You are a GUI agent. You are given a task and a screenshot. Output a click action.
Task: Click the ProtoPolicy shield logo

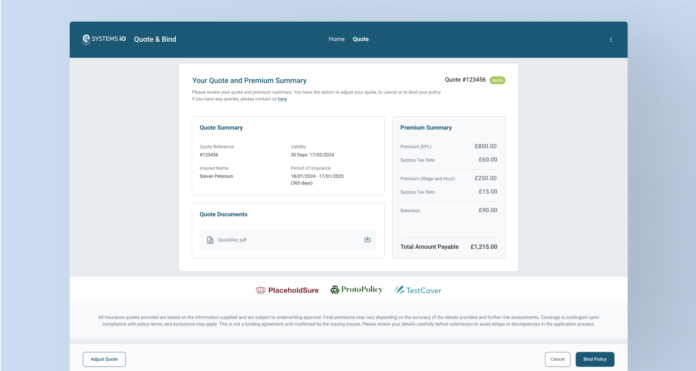pos(335,290)
